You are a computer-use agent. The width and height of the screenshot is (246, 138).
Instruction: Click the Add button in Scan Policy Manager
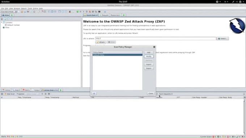[149, 52]
